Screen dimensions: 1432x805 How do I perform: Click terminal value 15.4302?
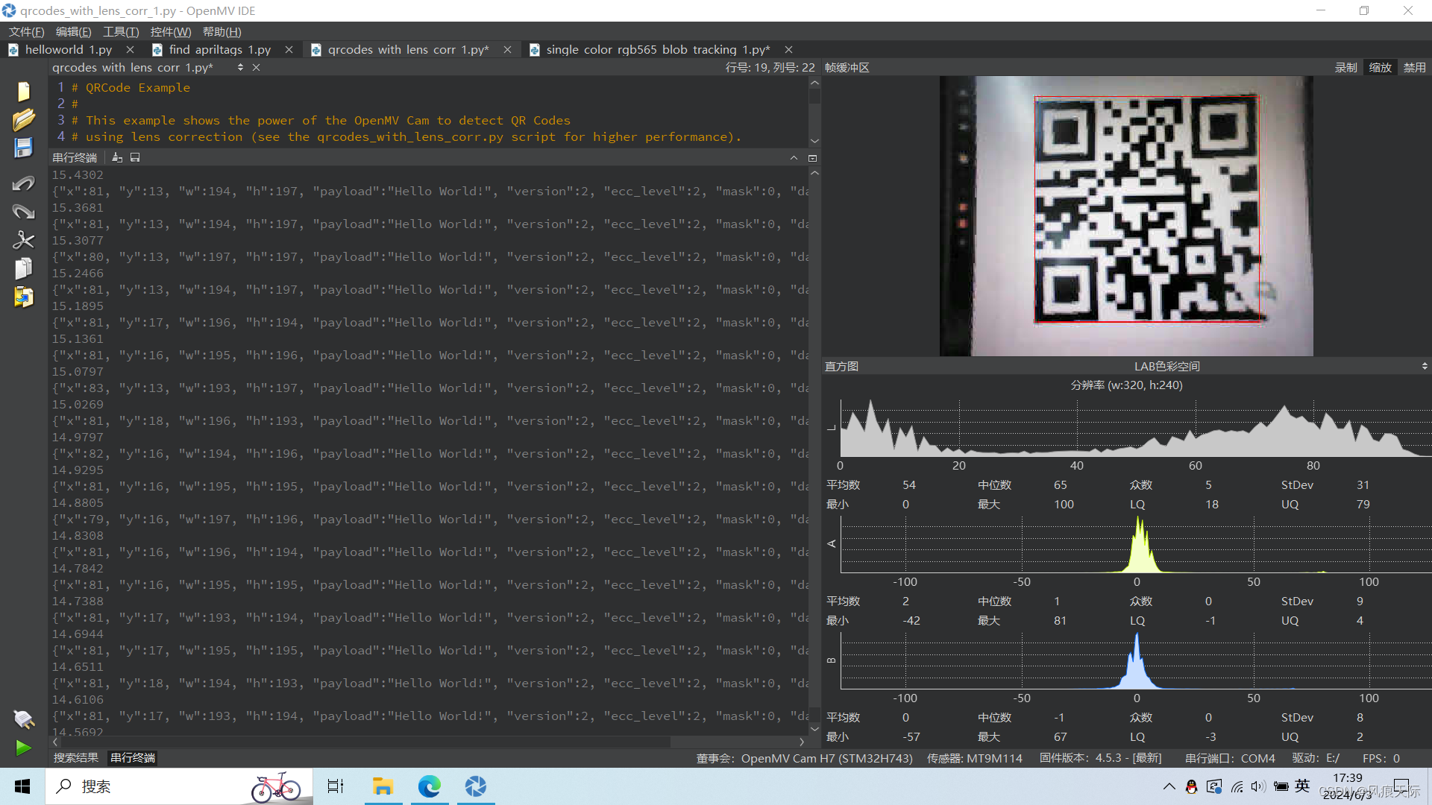point(78,174)
